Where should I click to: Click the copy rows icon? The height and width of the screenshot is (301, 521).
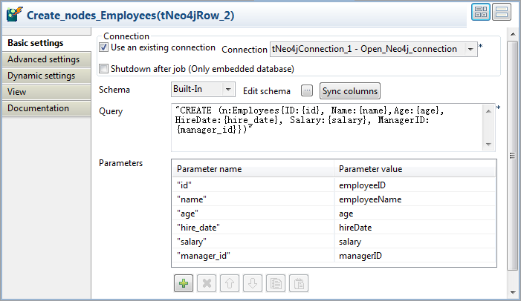pos(276,283)
